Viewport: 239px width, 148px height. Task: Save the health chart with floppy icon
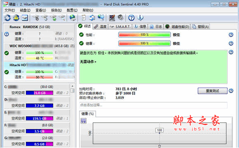[83, 121]
